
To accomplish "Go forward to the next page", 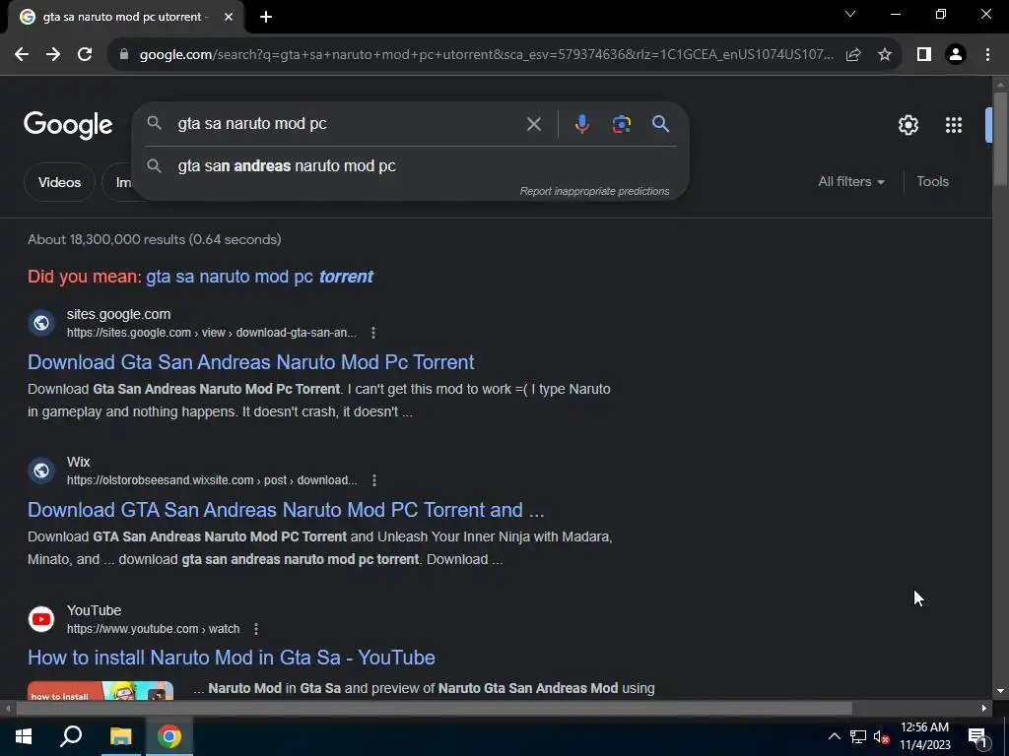I will point(53,55).
